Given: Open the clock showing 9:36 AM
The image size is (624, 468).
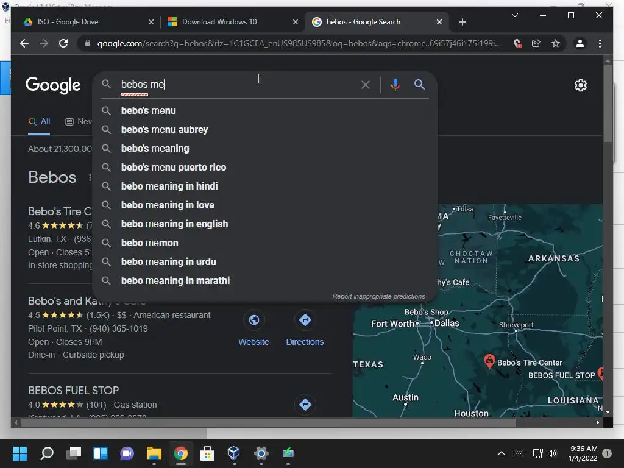Looking at the screenshot, I should pyautogui.click(x=583, y=453).
